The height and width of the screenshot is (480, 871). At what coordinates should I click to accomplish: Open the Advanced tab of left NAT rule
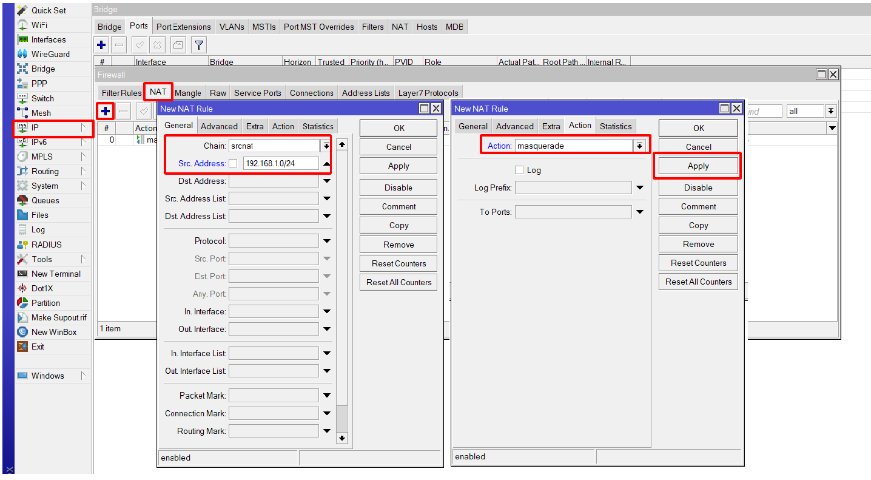pyautogui.click(x=219, y=126)
